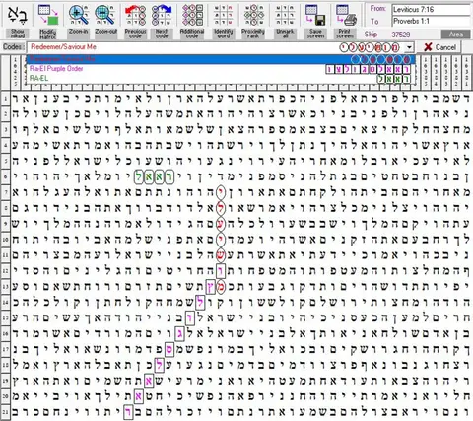This screenshot has width=473, height=421.
Task: Open the Modify matrix tool
Action: (48, 15)
